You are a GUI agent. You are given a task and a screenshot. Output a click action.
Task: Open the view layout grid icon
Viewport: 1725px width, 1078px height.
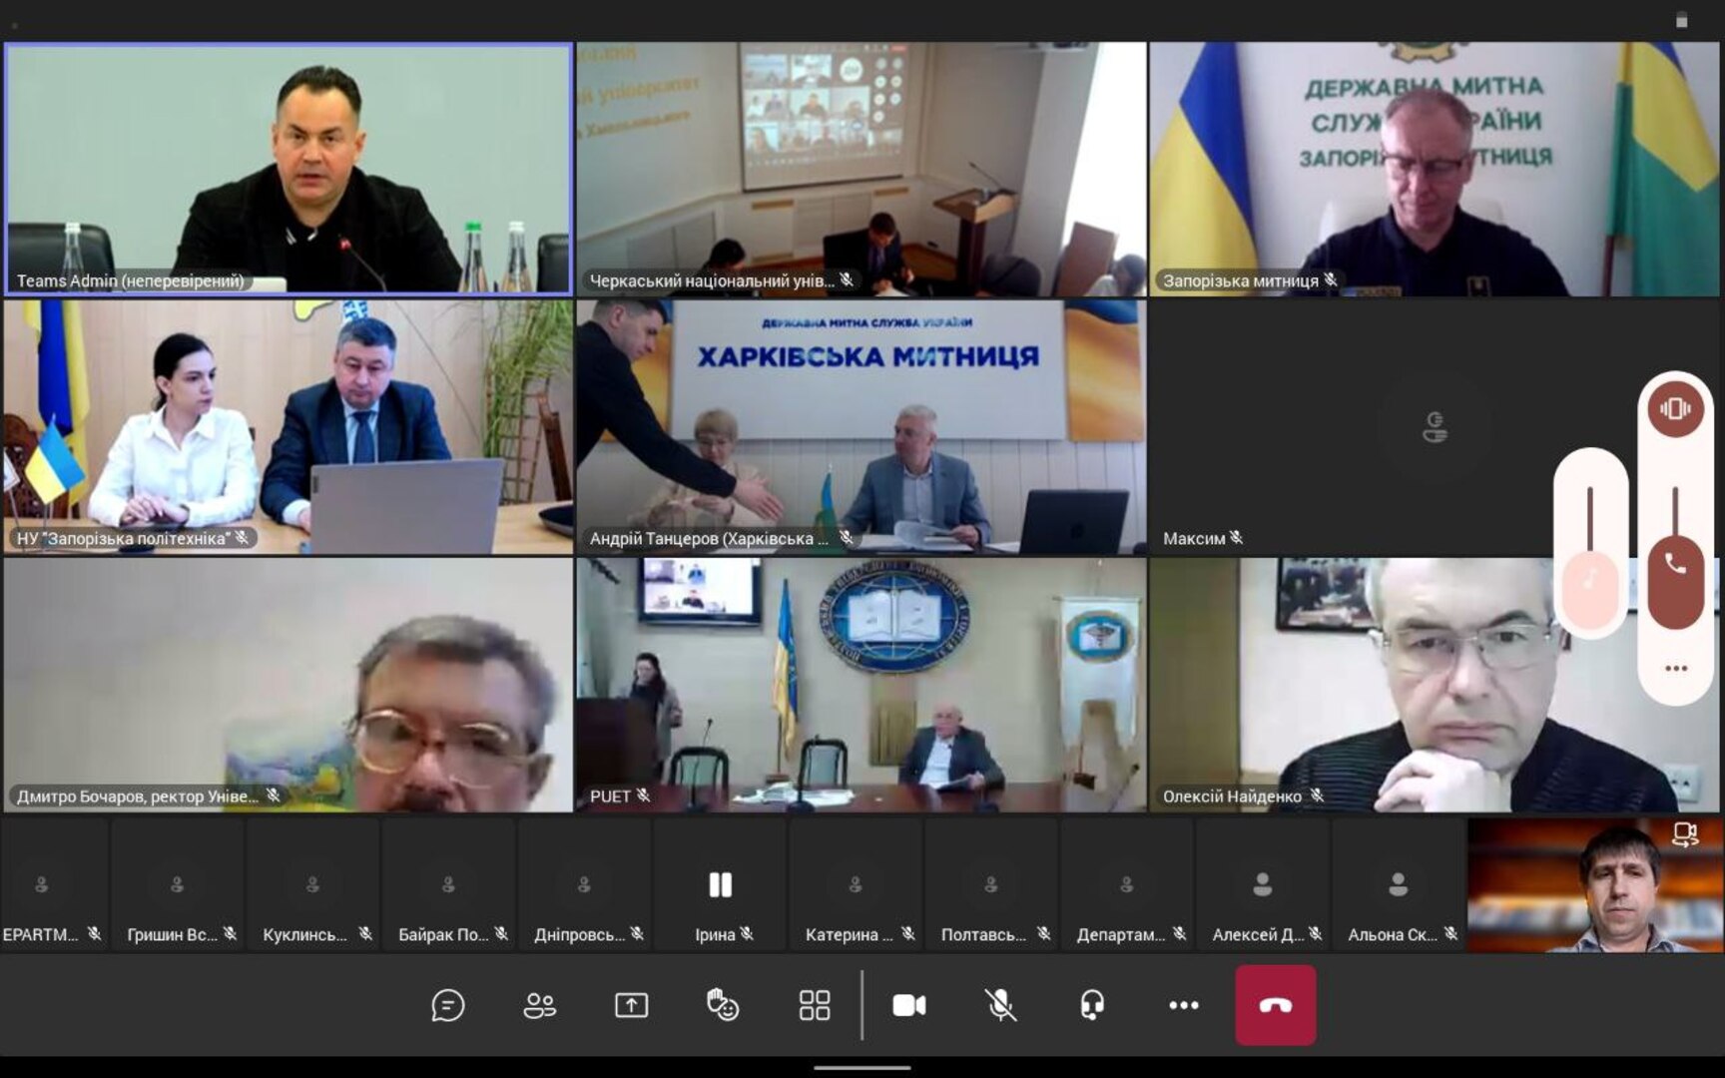(x=815, y=1005)
